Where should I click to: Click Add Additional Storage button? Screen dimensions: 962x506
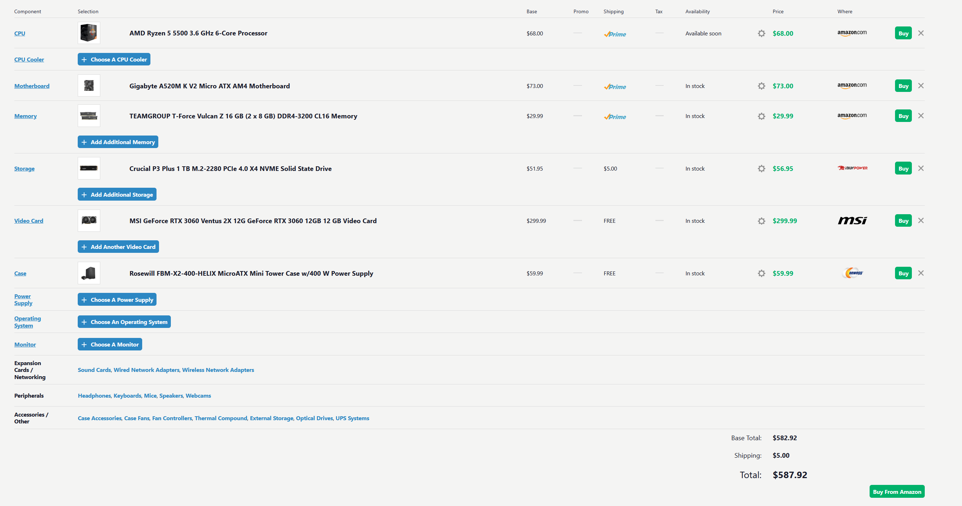[x=117, y=194]
